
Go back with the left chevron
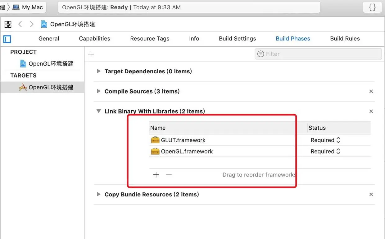coord(20,24)
